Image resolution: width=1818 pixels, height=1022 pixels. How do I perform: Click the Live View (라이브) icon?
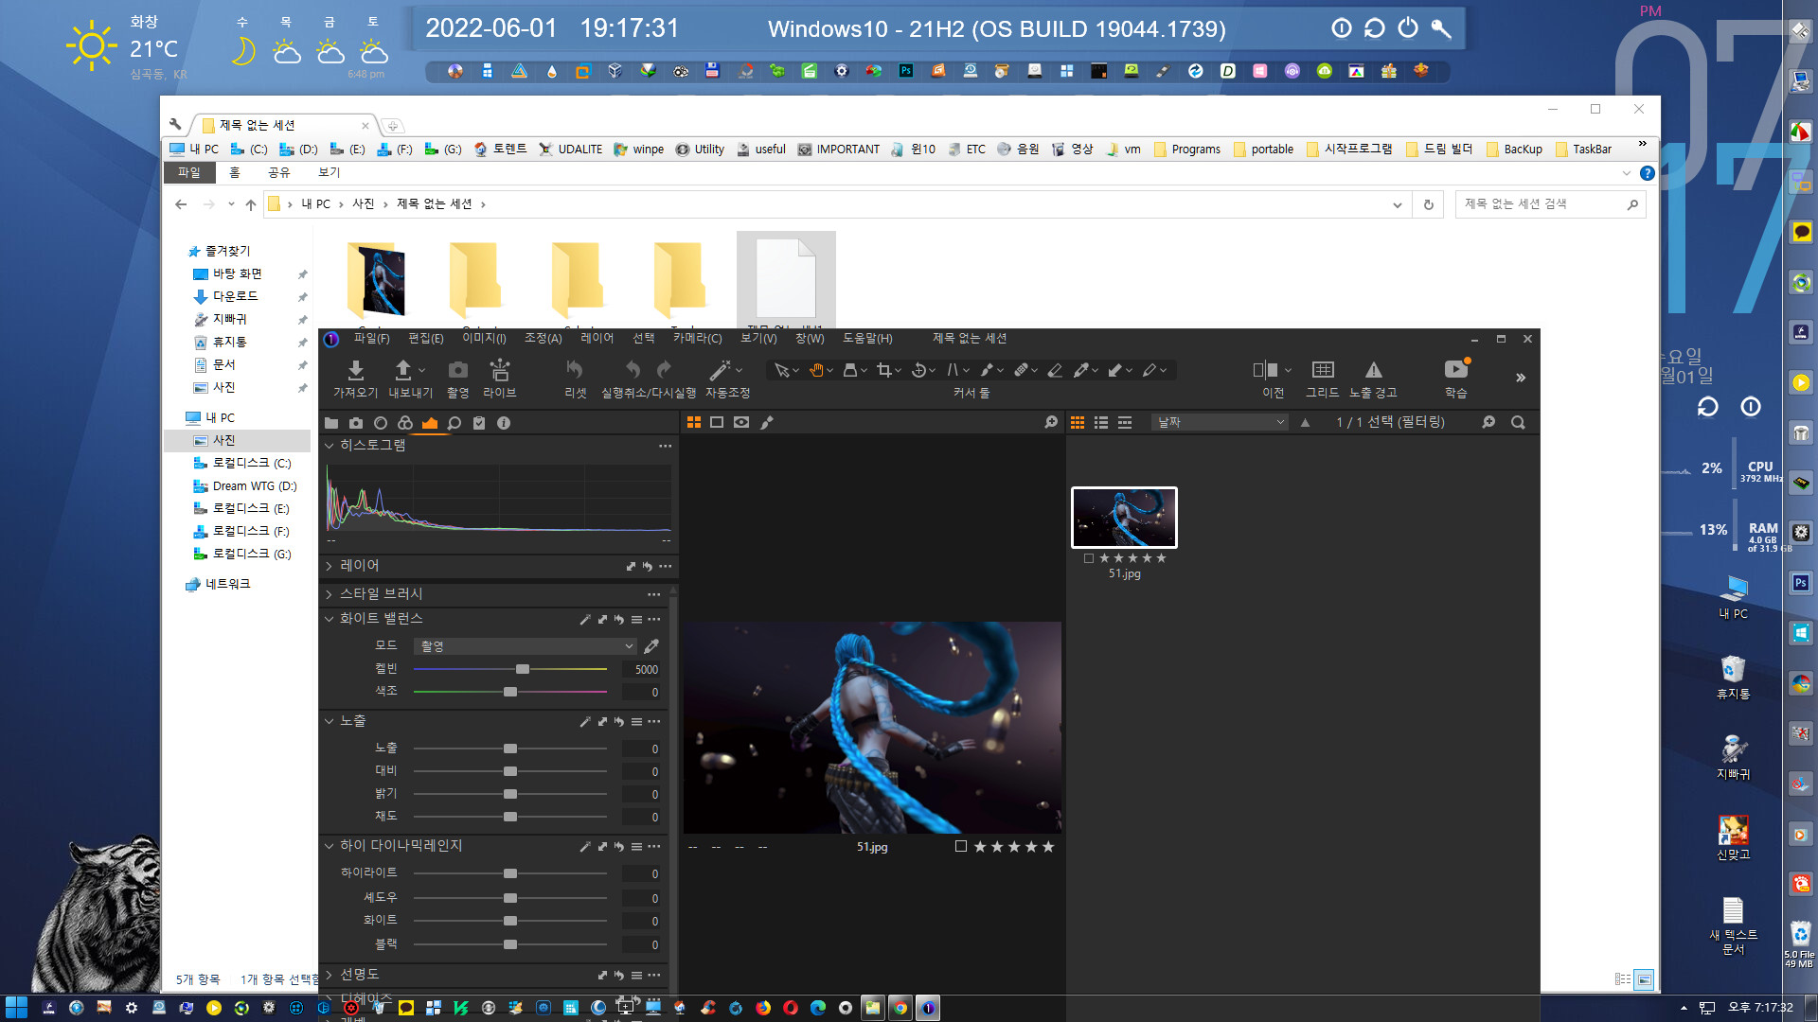[500, 370]
